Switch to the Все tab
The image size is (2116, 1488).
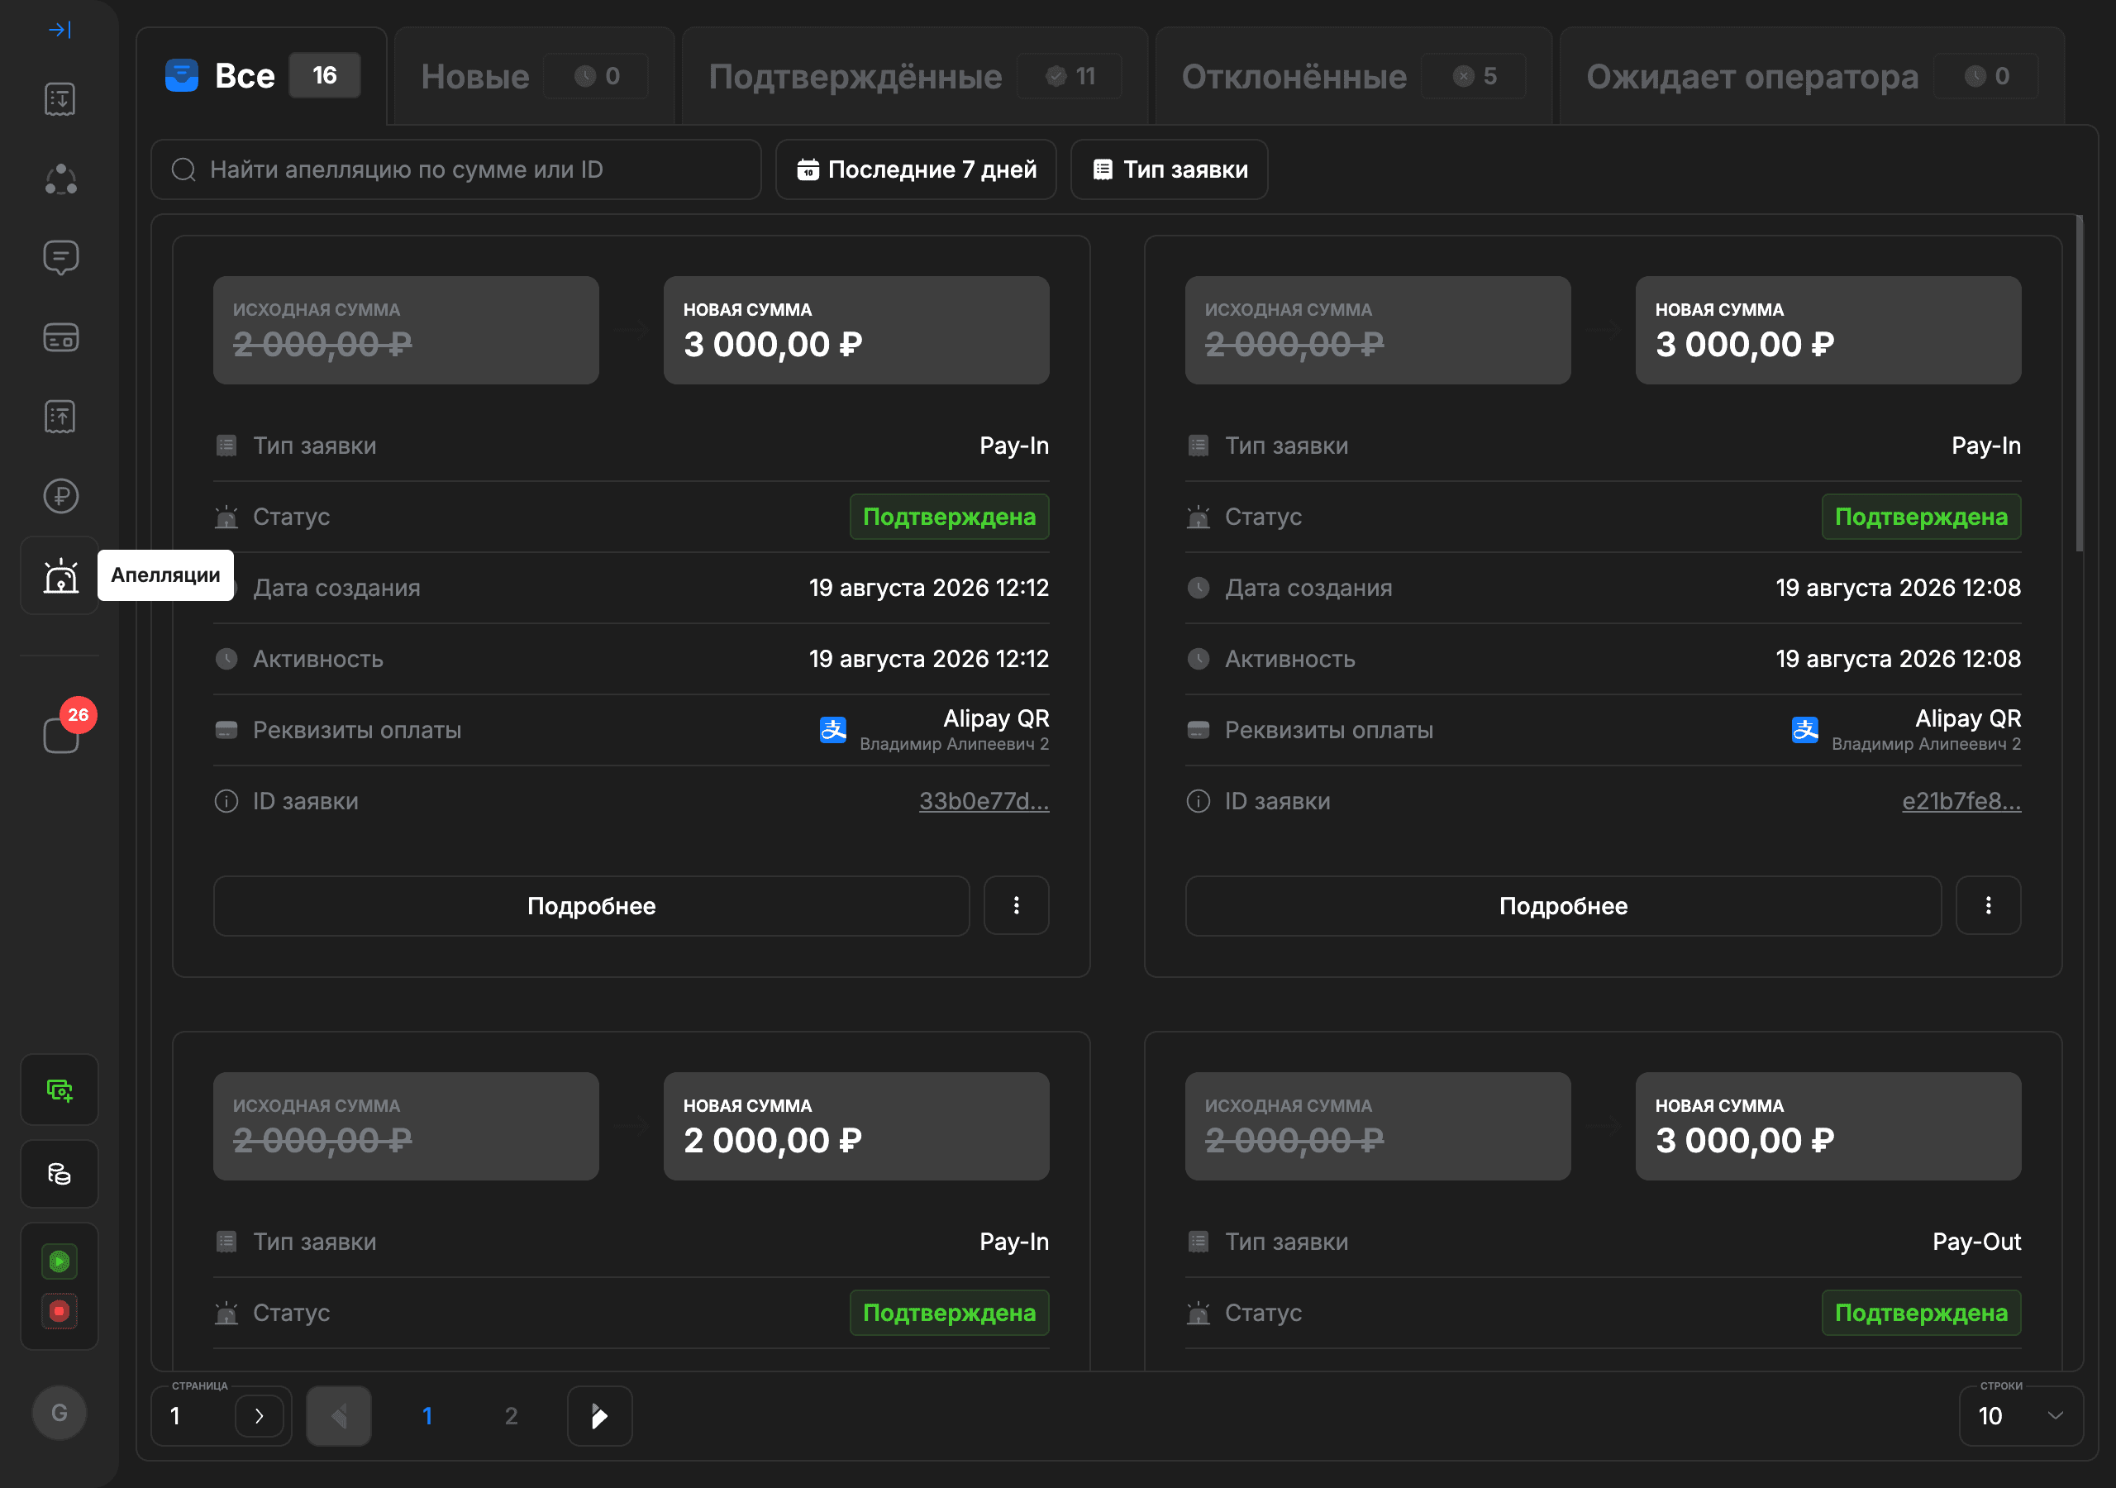click(x=262, y=75)
